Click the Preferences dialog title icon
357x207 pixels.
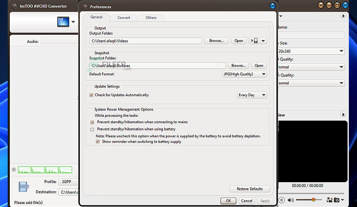click(85, 6)
